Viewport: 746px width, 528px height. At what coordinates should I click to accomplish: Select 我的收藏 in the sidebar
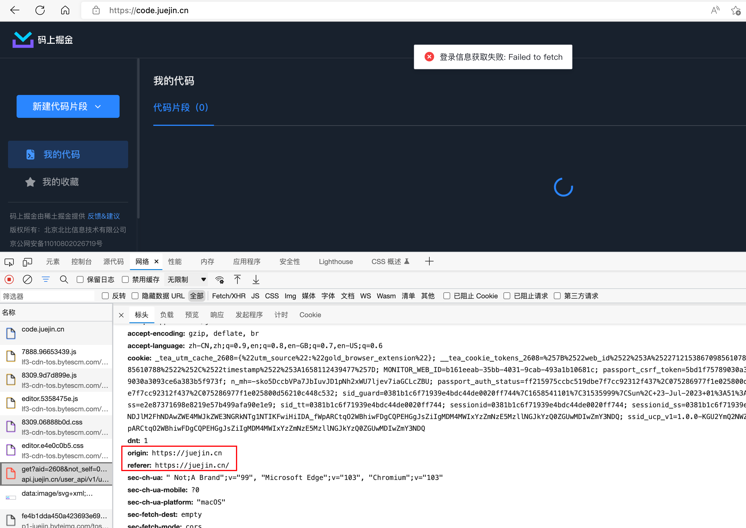tap(60, 182)
